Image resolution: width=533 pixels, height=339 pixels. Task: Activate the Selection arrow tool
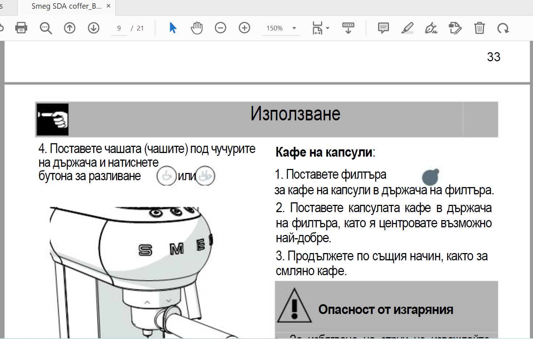point(173,28)
